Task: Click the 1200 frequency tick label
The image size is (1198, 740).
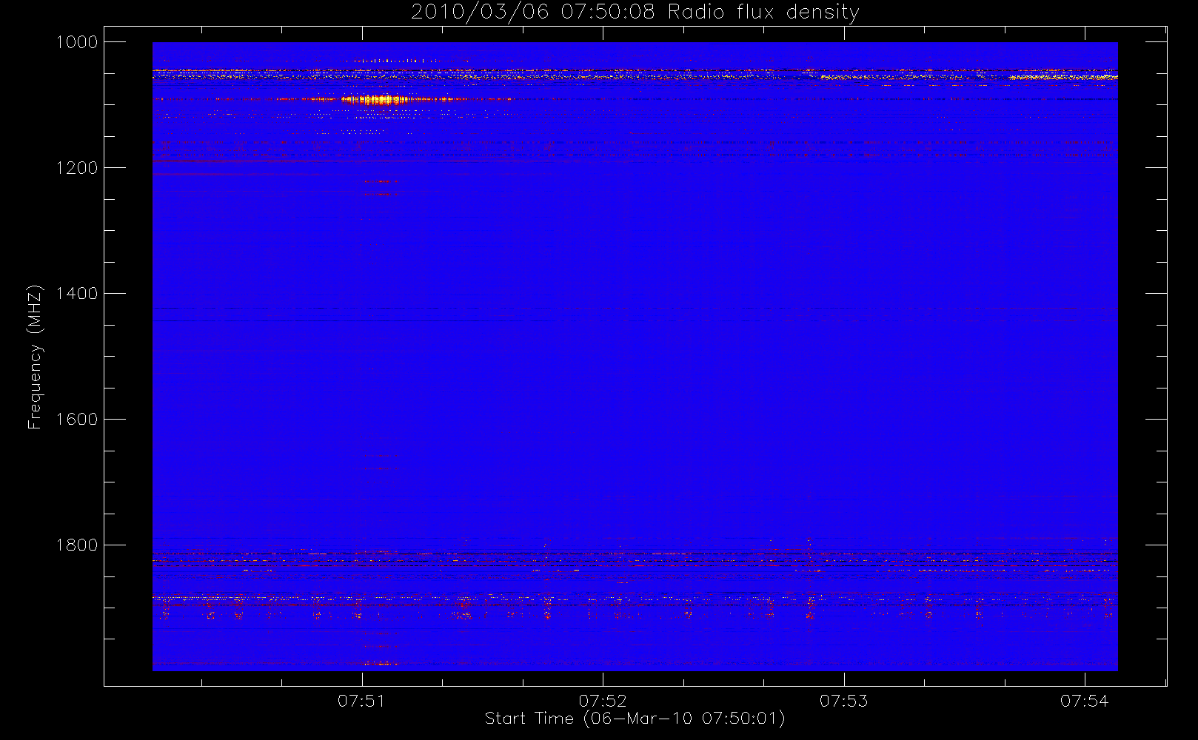Action: click(77, 168)
